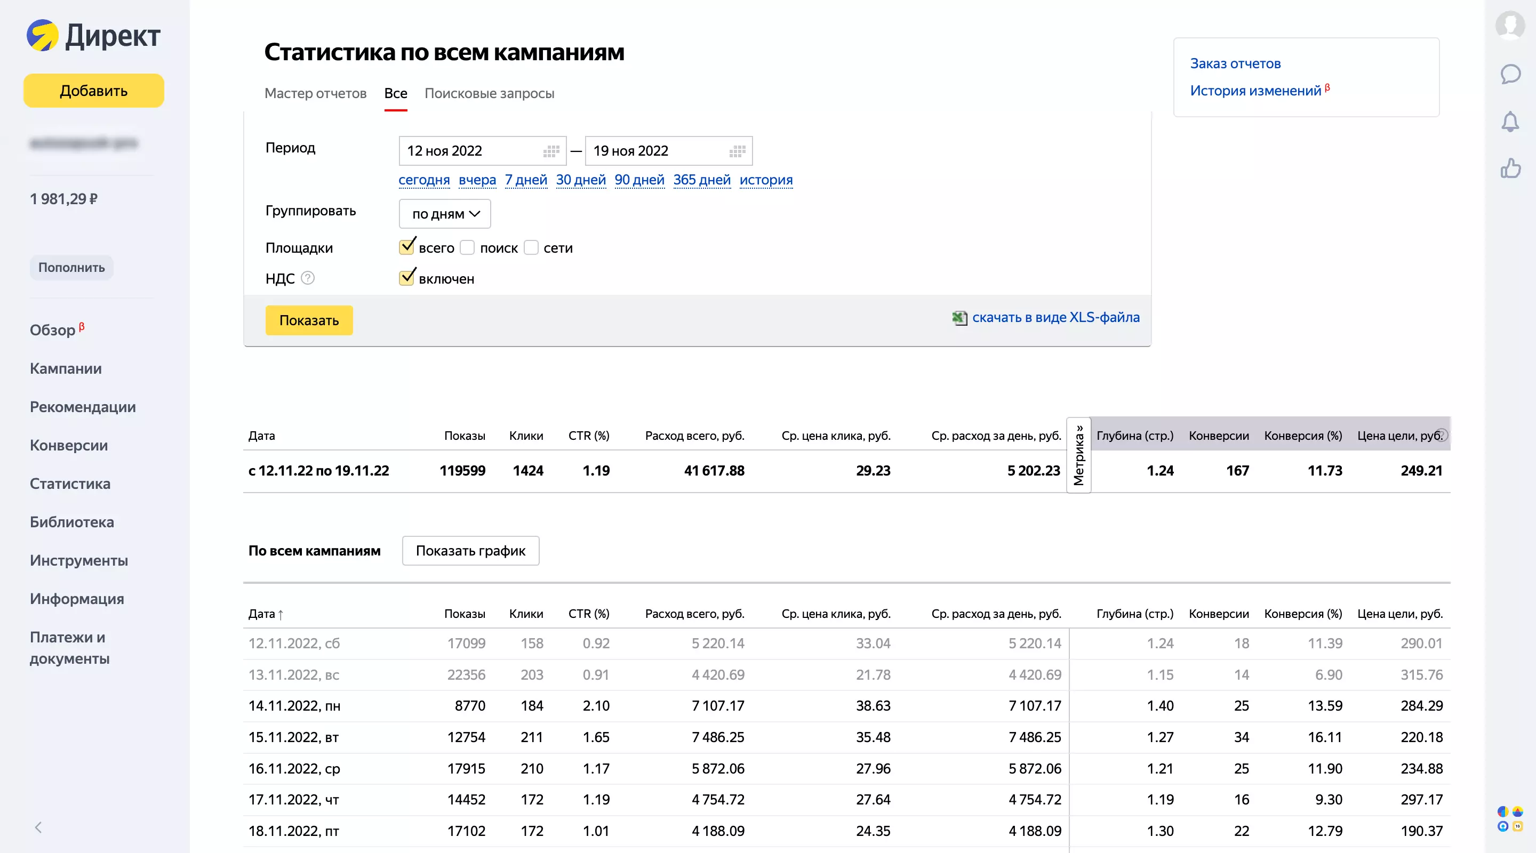Click the '14.11.2022, пн' date row
Image resolution: width=1536 pixels, height=853 pixels.
click(x=846, y=706)
